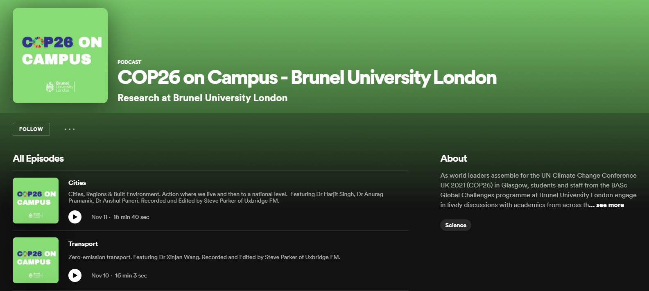
Task: Open the three-dot more options menu
Action: coord(70,129)
